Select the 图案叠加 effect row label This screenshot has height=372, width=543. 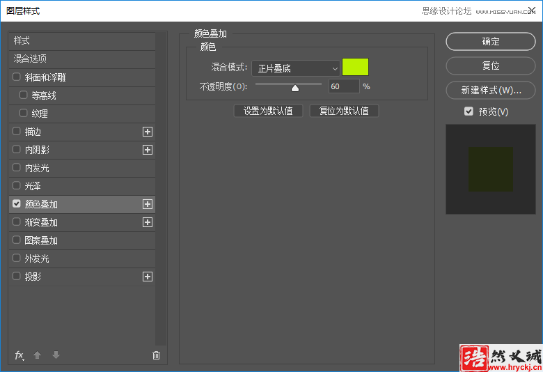point(41,240)
